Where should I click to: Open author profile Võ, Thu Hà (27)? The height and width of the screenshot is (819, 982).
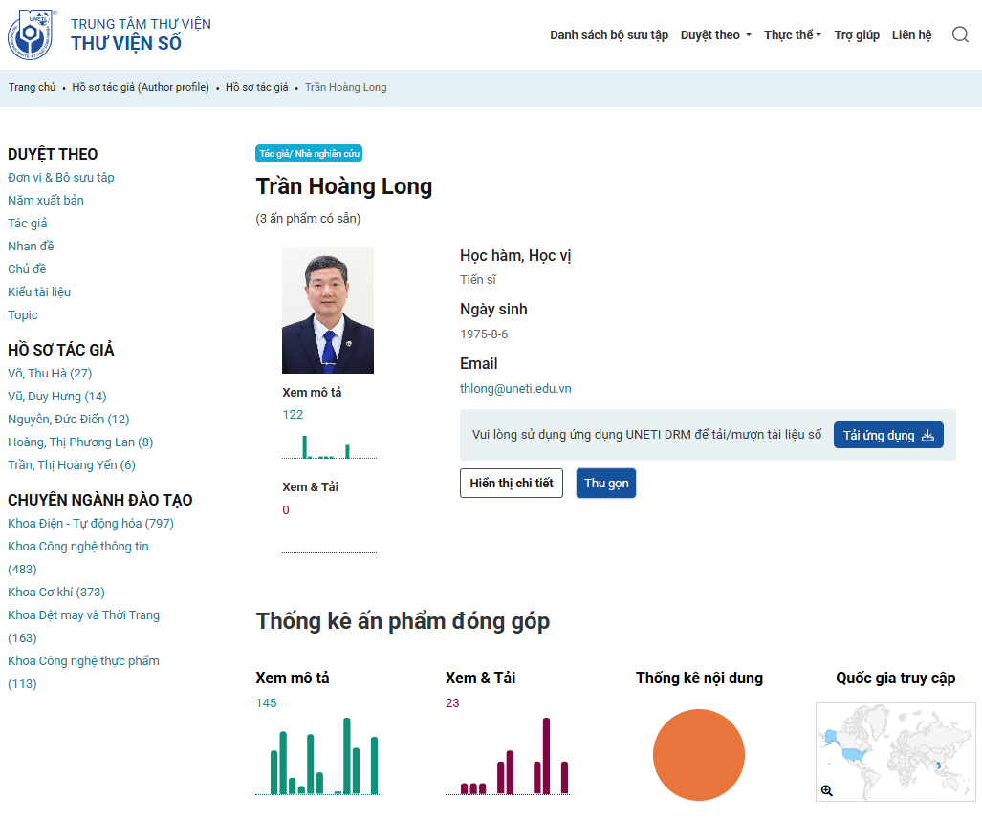50,373
